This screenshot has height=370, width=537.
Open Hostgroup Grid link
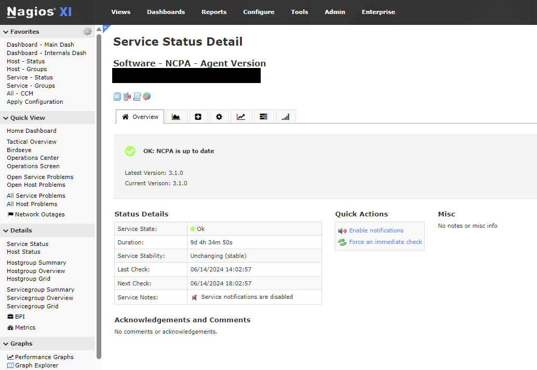29,279
